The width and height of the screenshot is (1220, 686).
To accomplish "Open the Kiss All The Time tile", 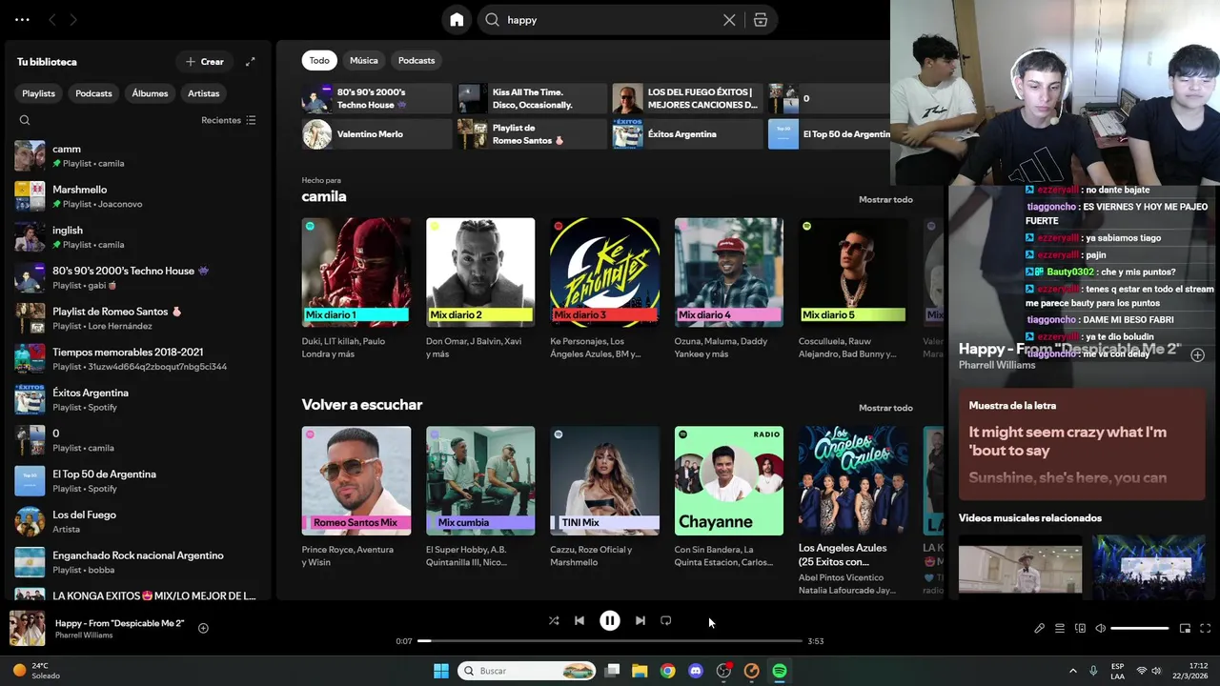I will (532, 98).
